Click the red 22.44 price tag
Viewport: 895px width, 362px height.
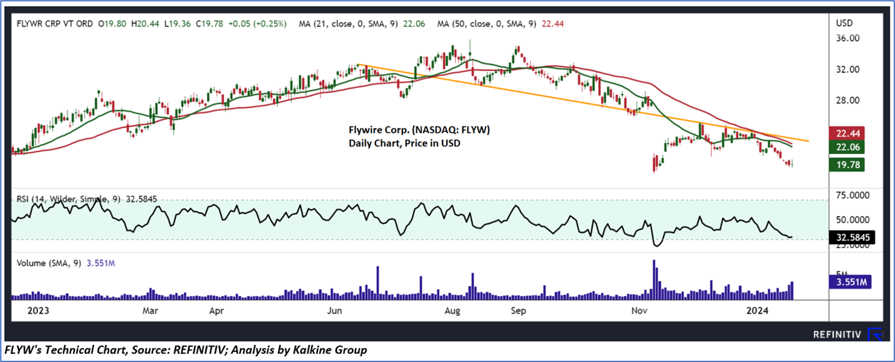pyautogui.click(x=847, y=133)
